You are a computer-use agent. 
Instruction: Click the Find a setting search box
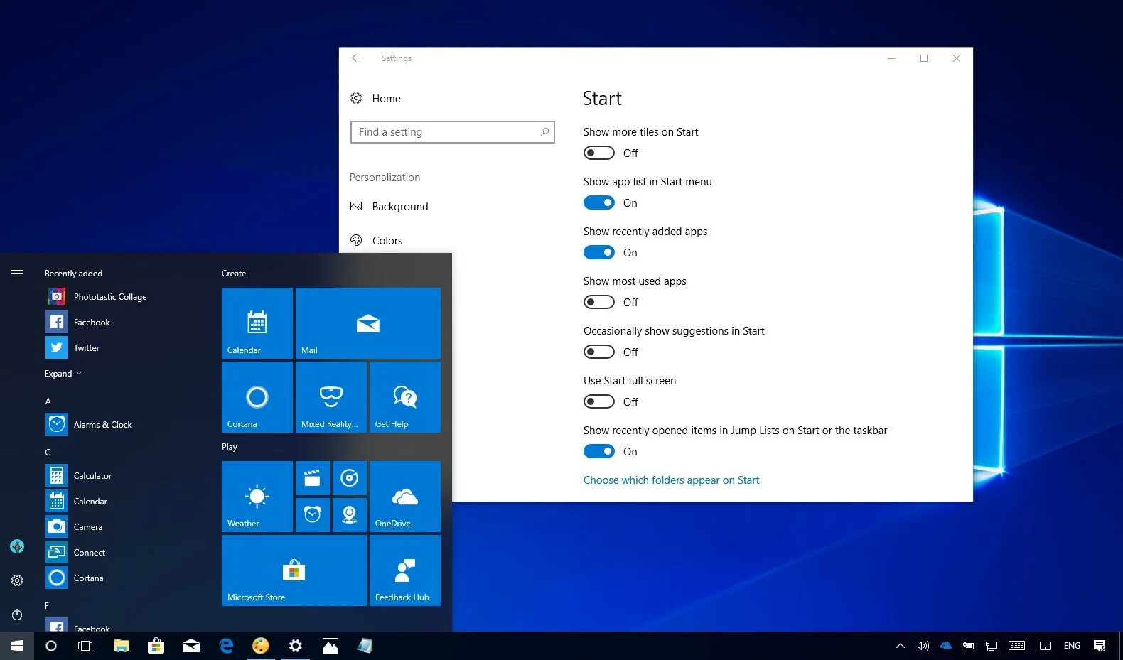pos(452,132)
